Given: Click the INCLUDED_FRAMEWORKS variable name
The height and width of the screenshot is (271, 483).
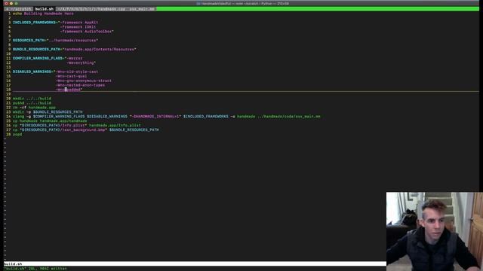Looking at the screenshot, I should pos(35,23).
